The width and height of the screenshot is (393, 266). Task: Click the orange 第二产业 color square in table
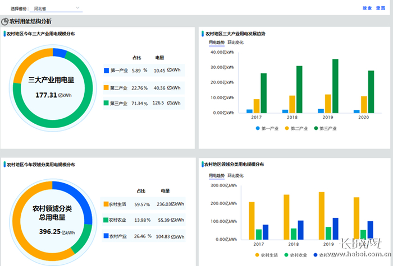click(x=106, y=87)
